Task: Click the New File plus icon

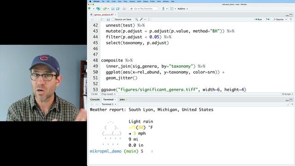Action: pyautogui.click(x=89, y=9)
